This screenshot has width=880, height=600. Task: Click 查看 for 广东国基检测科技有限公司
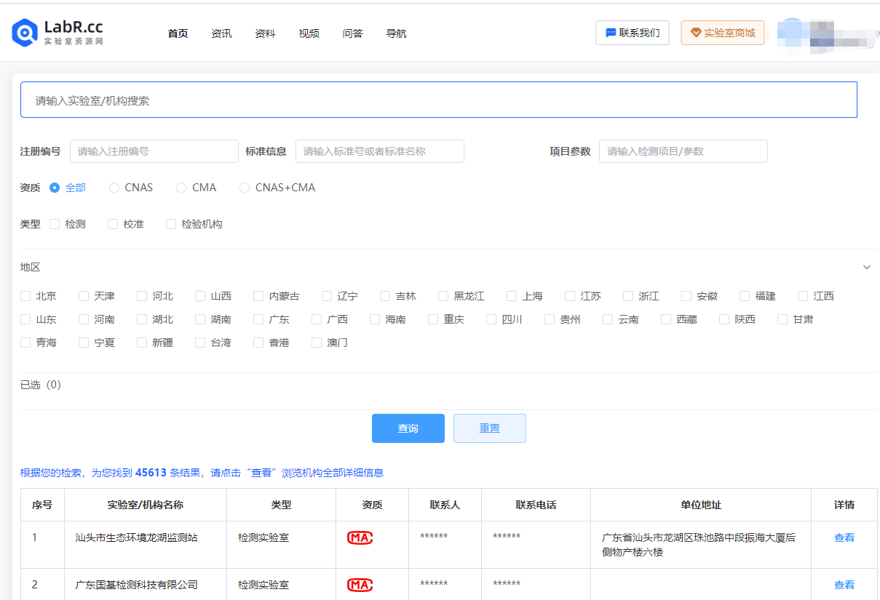tap(844, 585)
